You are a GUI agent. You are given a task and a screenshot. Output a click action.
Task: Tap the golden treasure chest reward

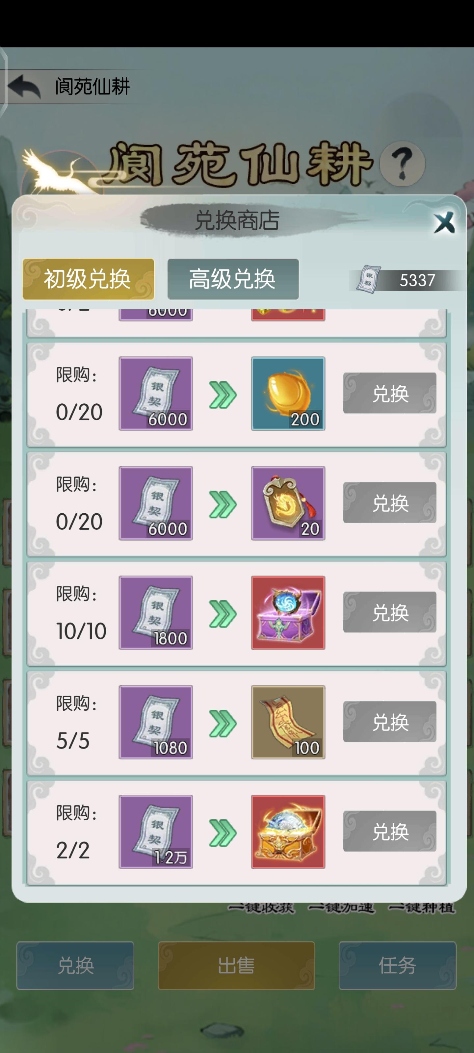[x=288, y=832]
